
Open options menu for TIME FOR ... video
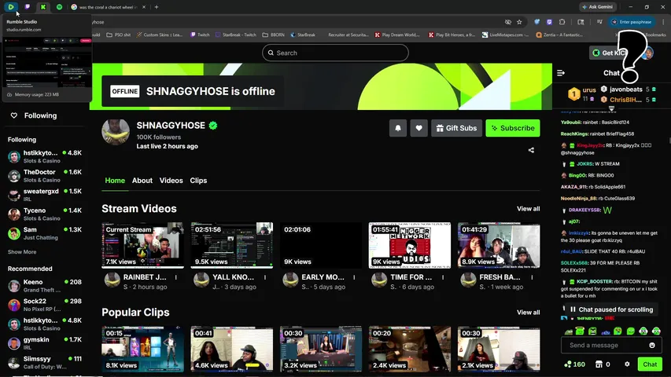tap(443, 277)
